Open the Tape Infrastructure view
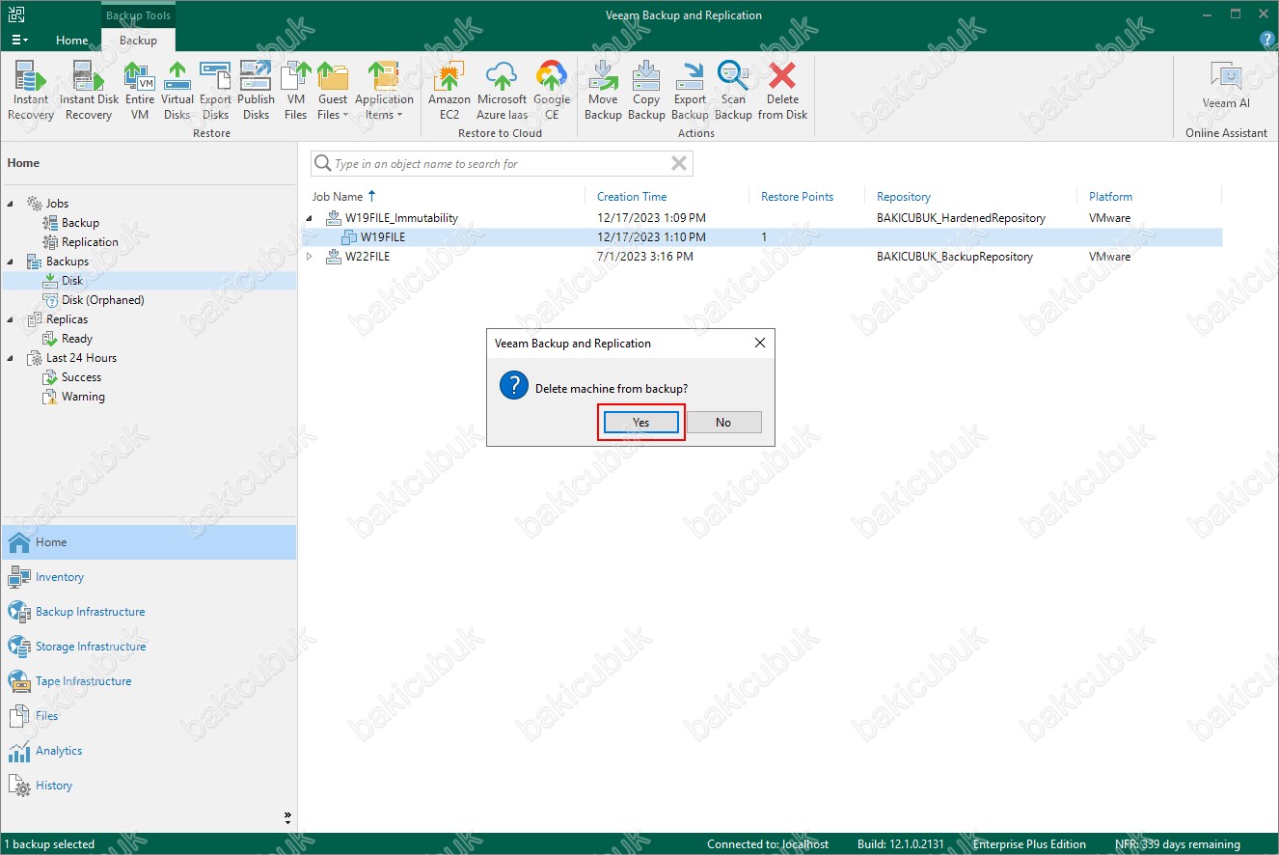Viewport: 1279px width, 855px height. click(149, 681)
